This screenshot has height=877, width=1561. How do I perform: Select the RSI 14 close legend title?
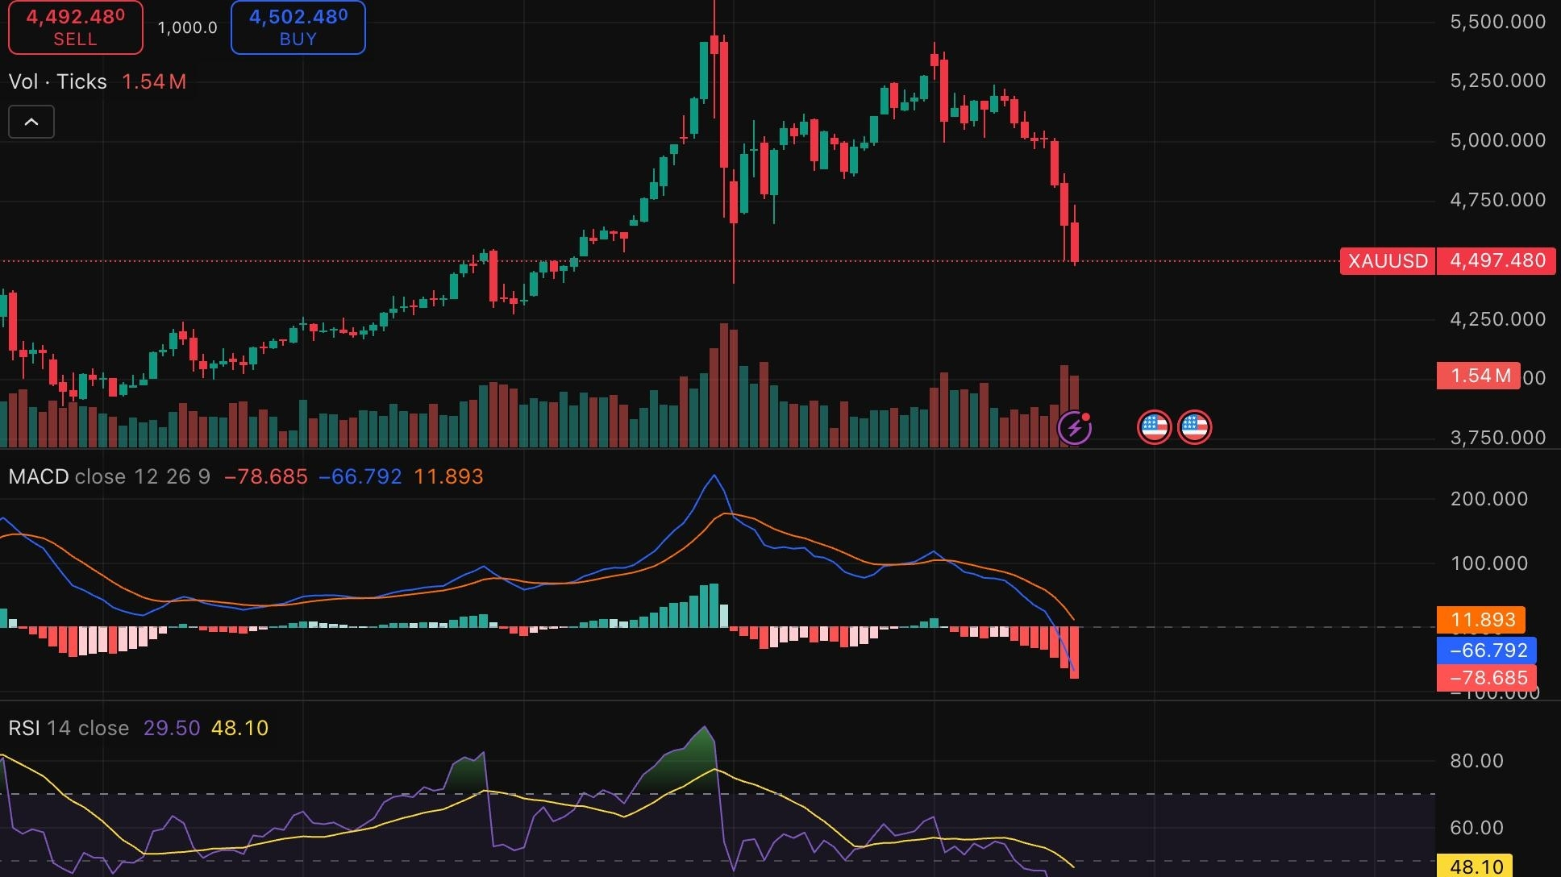69,728
